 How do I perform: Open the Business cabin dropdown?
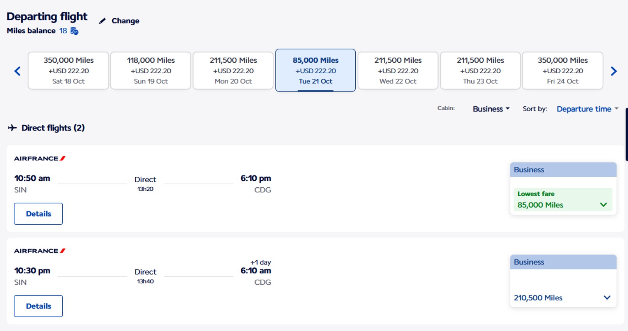click(491, 109)
